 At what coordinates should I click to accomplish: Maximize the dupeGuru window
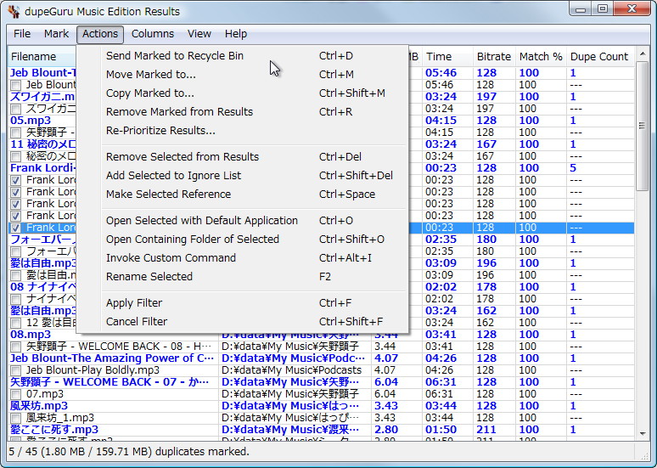(x=603, y=9)
